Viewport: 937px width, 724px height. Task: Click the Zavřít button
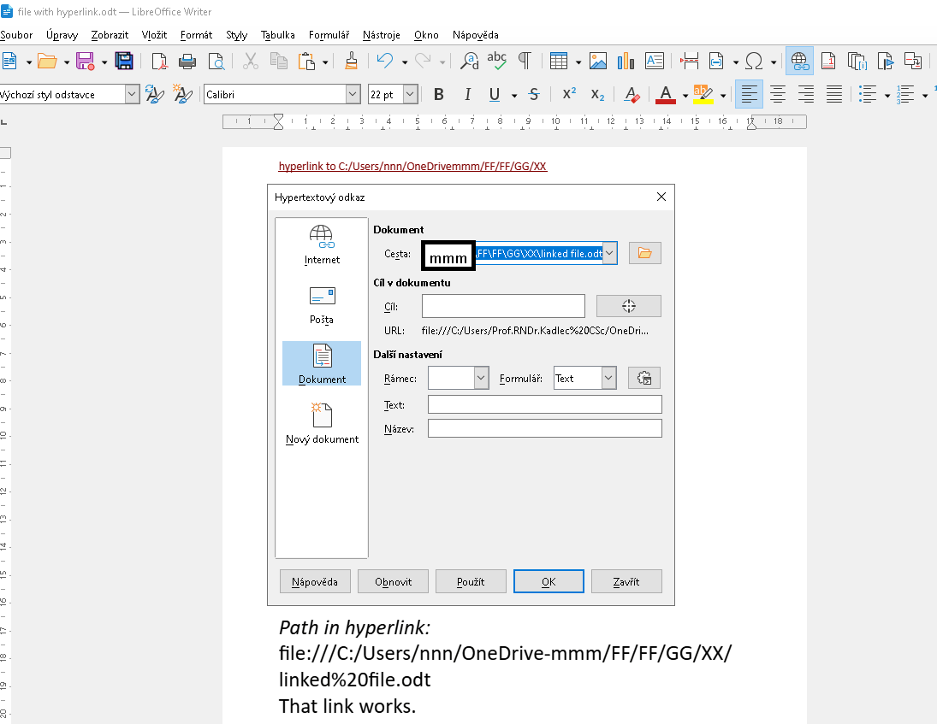click(x=626, y=581)
